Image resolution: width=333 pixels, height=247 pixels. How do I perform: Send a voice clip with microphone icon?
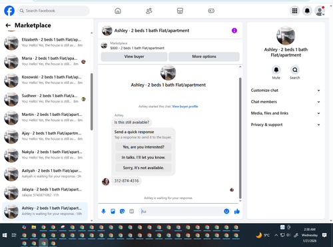(103, 211)
